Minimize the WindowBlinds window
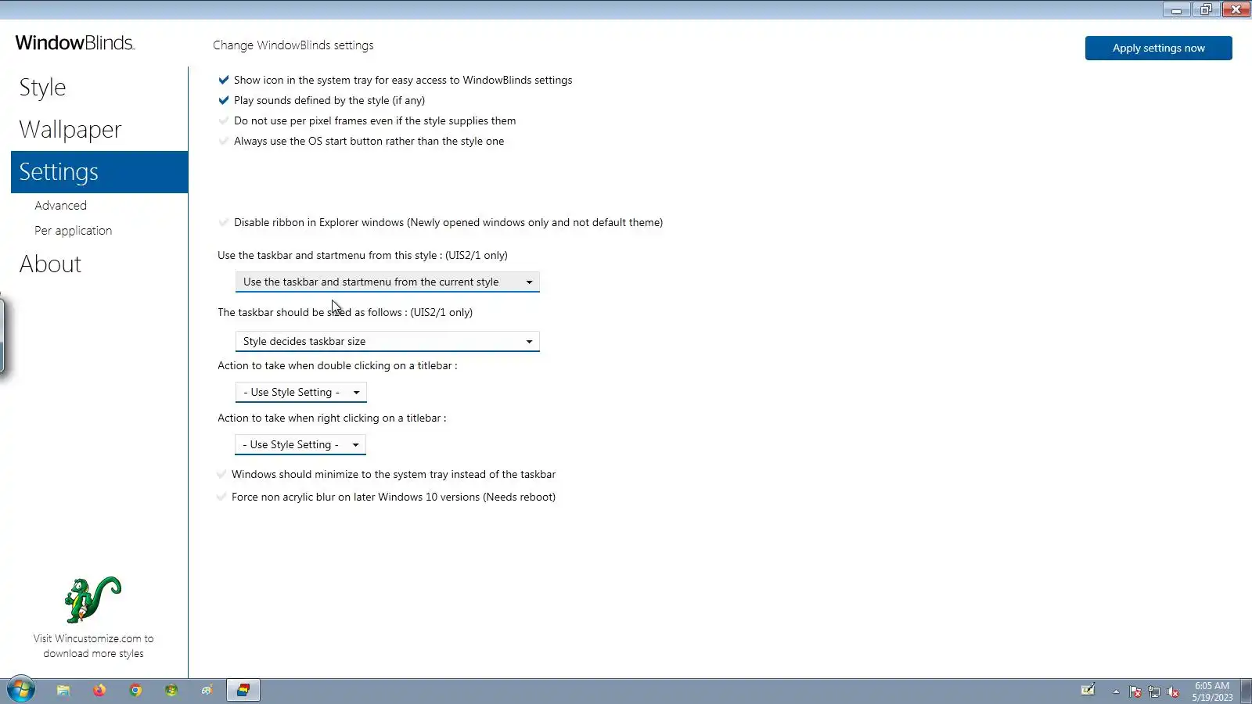The height and width of the screenshot is (704, 1252). coord(1176,9)
